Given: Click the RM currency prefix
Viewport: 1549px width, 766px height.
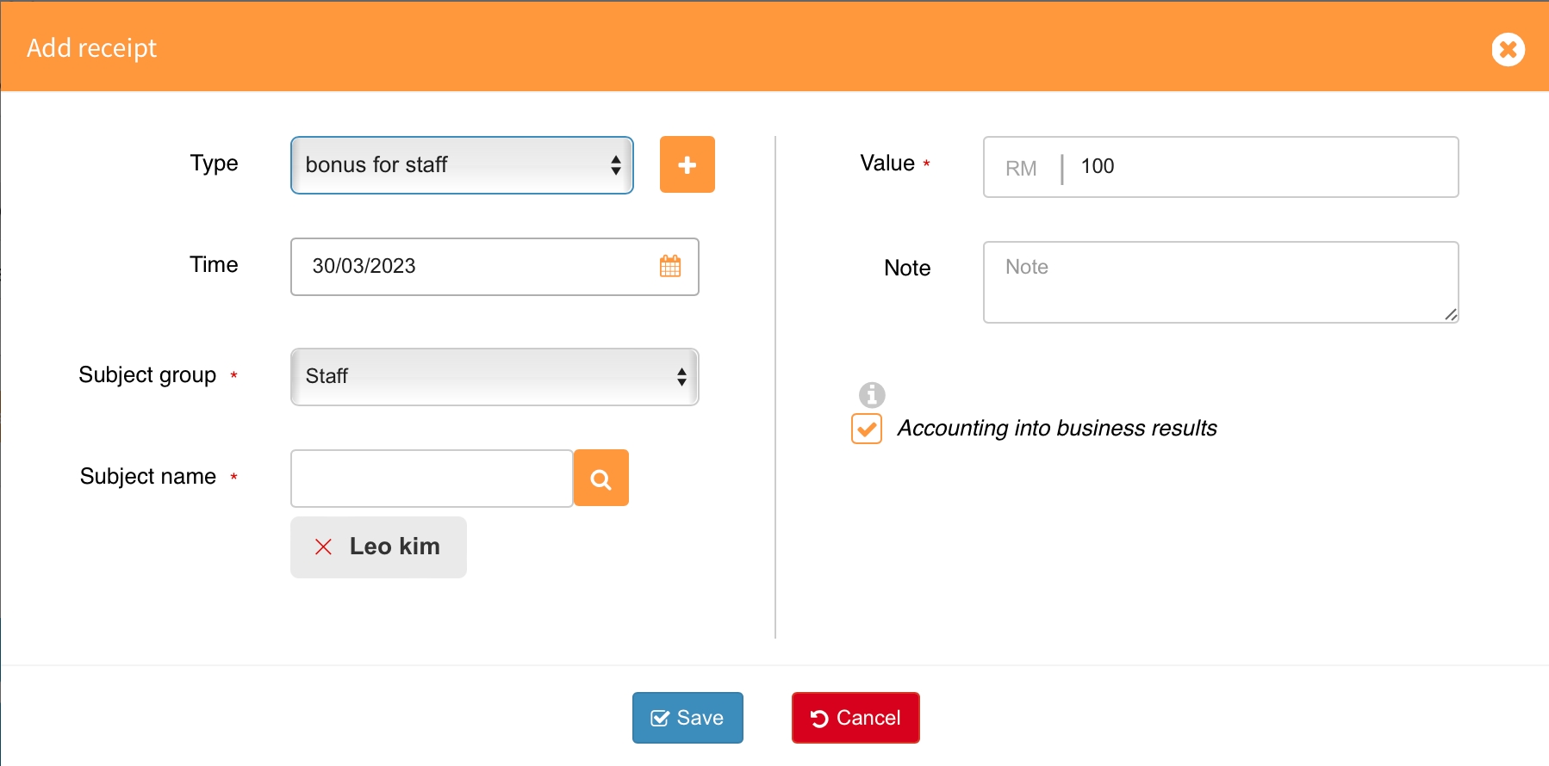Looking at the screenshot, I should [x=1021, y=169].
